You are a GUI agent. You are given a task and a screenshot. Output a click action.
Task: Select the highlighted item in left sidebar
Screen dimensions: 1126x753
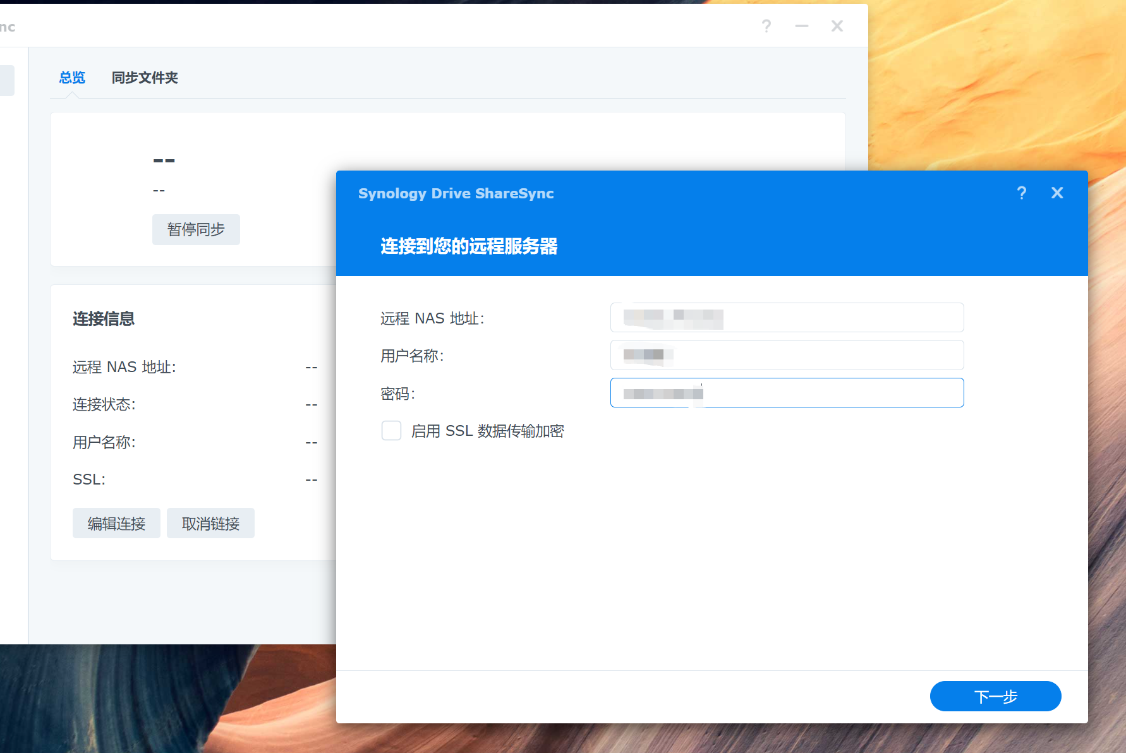tap(6, 80)
